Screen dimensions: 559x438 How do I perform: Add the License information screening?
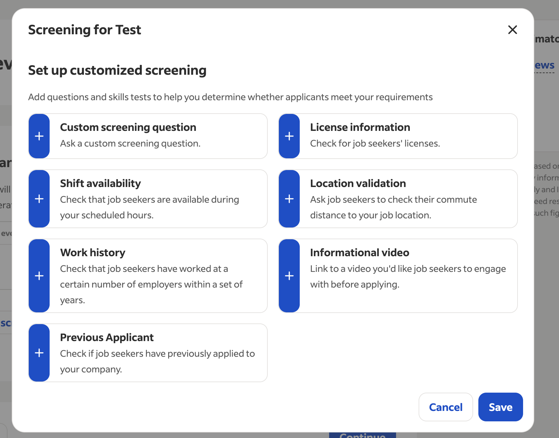[289, 136]
